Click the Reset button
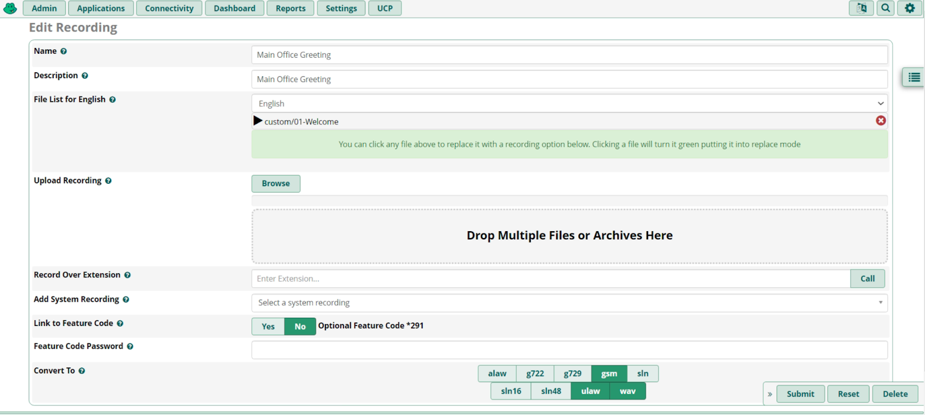The width and height of the screenshot is (925, 415). pyautogui.click(x=849, y=394)
